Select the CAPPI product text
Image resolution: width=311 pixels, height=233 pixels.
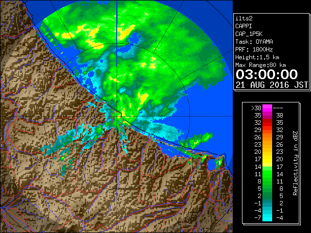(x=243, y=26)
